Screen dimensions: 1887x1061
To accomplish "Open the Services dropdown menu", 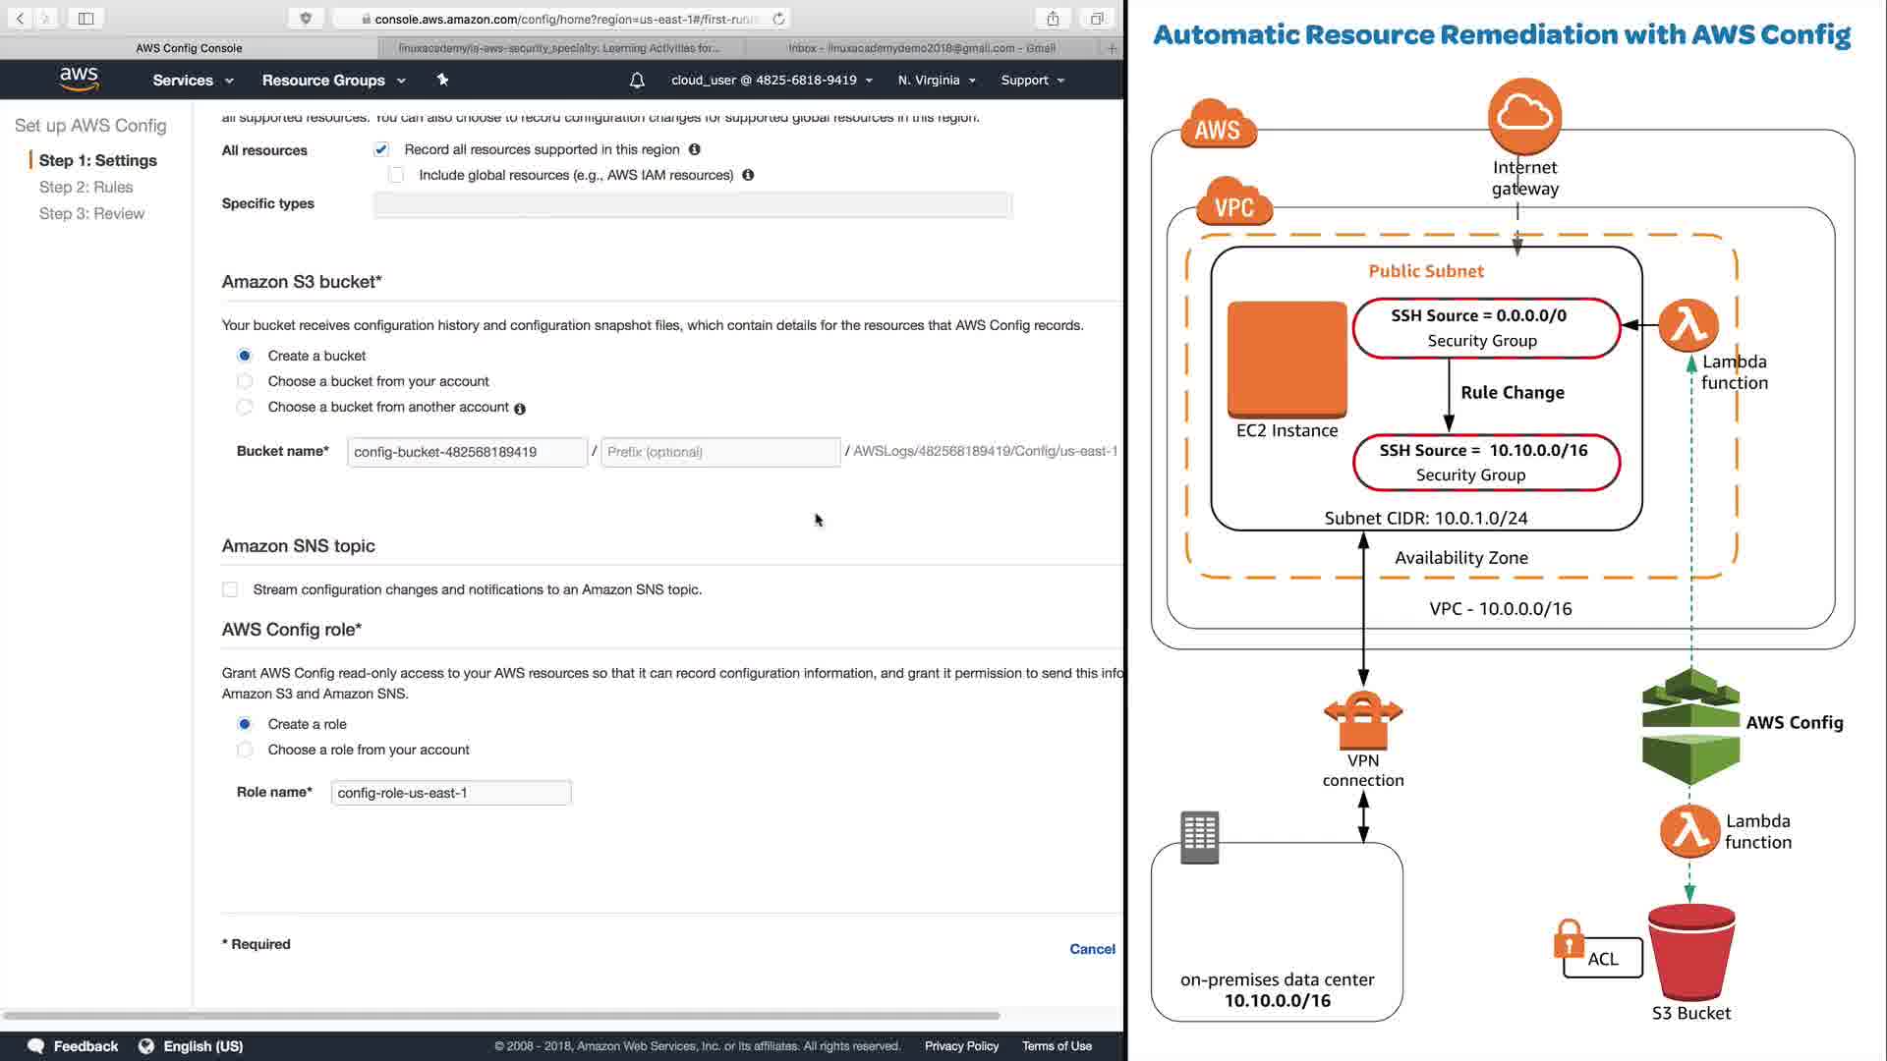I will (193, 81).
